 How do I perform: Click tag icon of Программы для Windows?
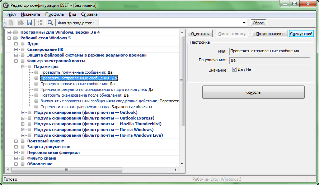(x=16, y=32)
